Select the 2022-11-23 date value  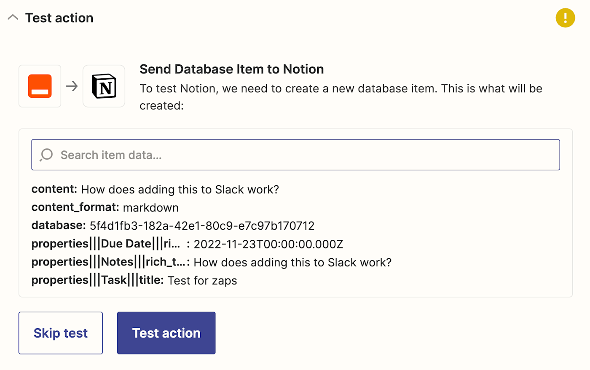click(x=268, y=244)
